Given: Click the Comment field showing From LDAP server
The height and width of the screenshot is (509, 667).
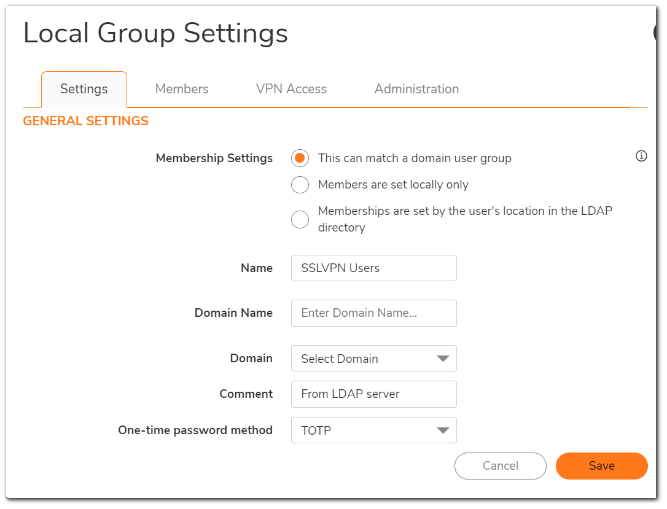Looking at the screenshot, I should tap(373, 394).
